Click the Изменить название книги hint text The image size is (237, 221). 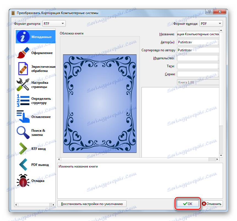pyautogui.click(x=78, y=166)
